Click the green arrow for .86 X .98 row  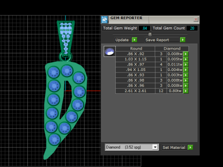coord(186,80)
